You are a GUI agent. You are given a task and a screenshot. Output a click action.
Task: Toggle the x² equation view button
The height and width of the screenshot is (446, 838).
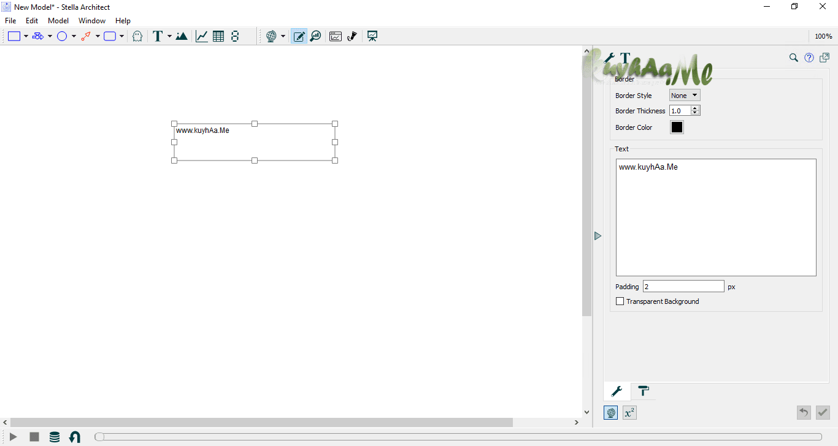[629, 413]
